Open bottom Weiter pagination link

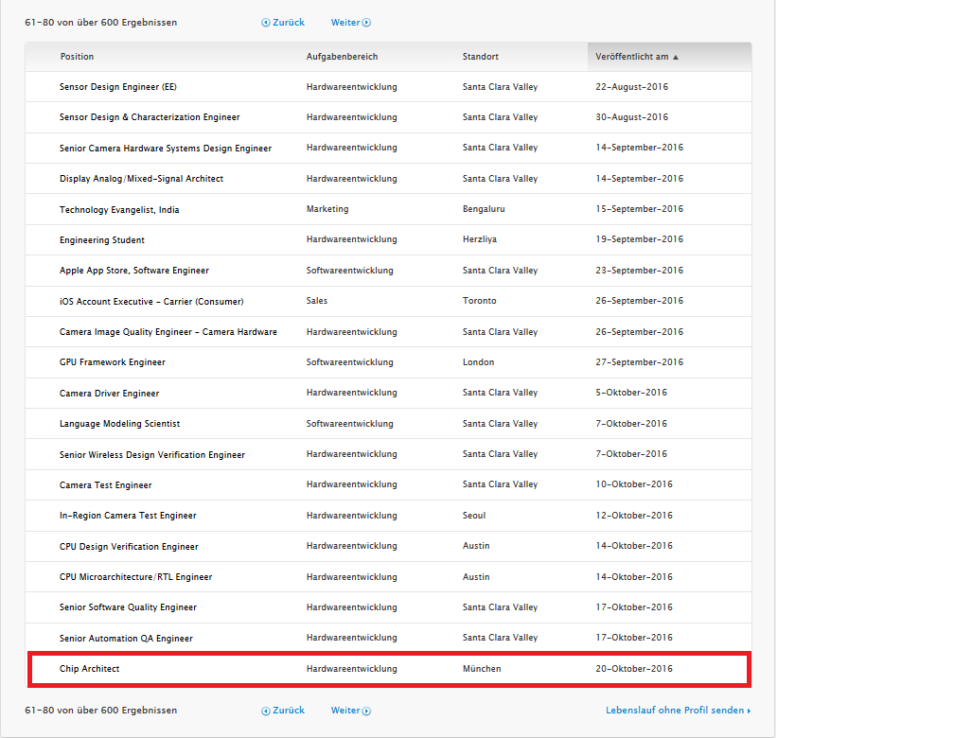click(345, 711)
